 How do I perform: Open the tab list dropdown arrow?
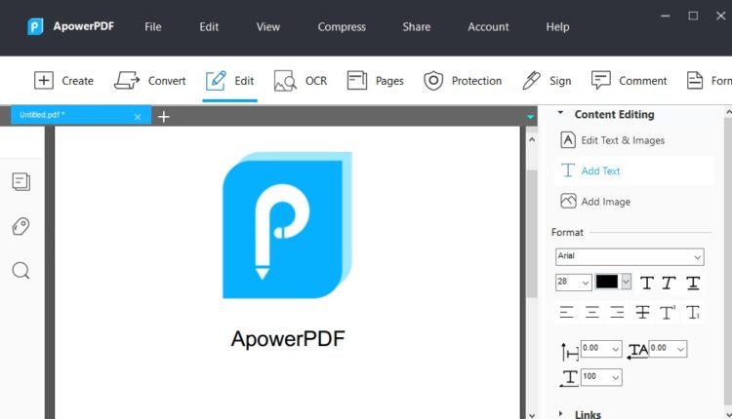point(530,117)
